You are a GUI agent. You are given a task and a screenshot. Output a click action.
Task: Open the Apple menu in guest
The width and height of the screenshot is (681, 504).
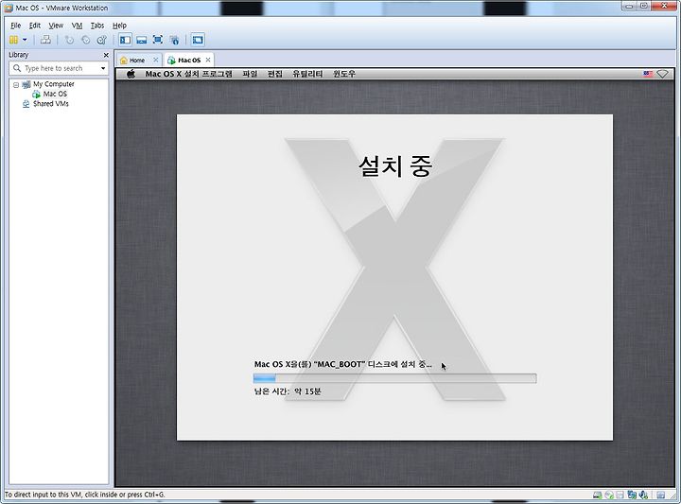click(131, 74)
